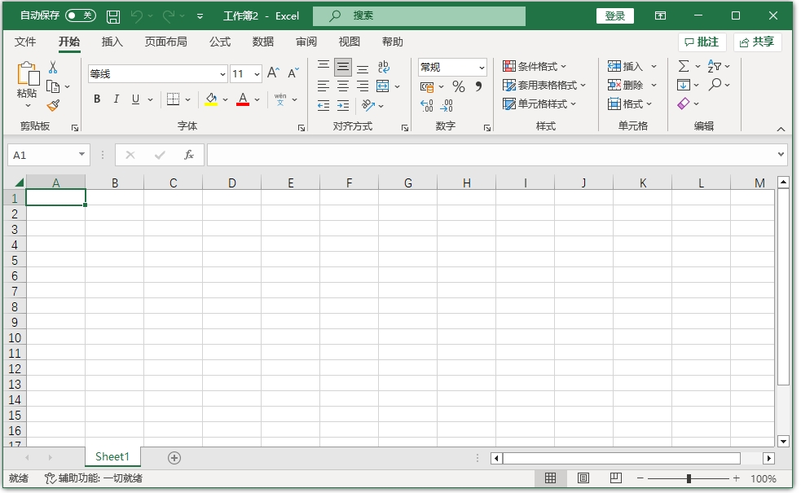Toggle the AutoSave switch
Image resolution: width=801 pixels, height=493 pixels.
pyautogui.click(x=81, y=15)
